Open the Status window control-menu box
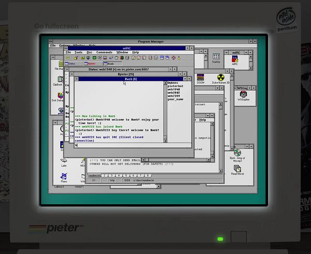Screen dimensions: 311x254 click(67, 69)
